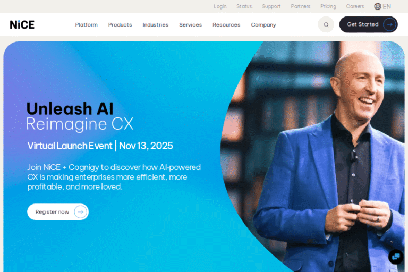Open the chat bubble widget

click(x=396, y=257)
